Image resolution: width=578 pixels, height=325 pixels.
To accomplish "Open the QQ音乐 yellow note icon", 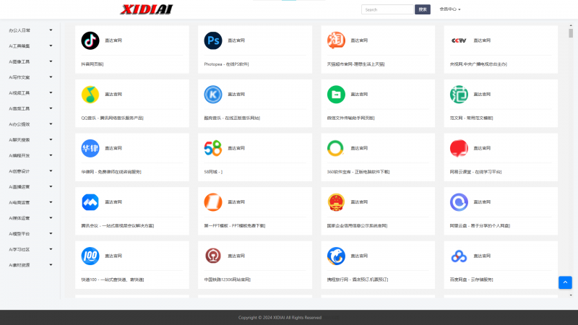I will click(x=90, y=95).
